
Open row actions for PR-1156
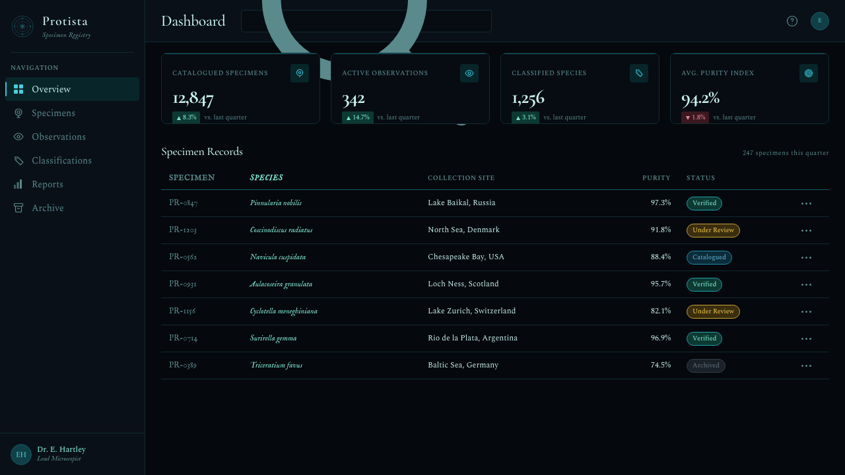[807, 311]
